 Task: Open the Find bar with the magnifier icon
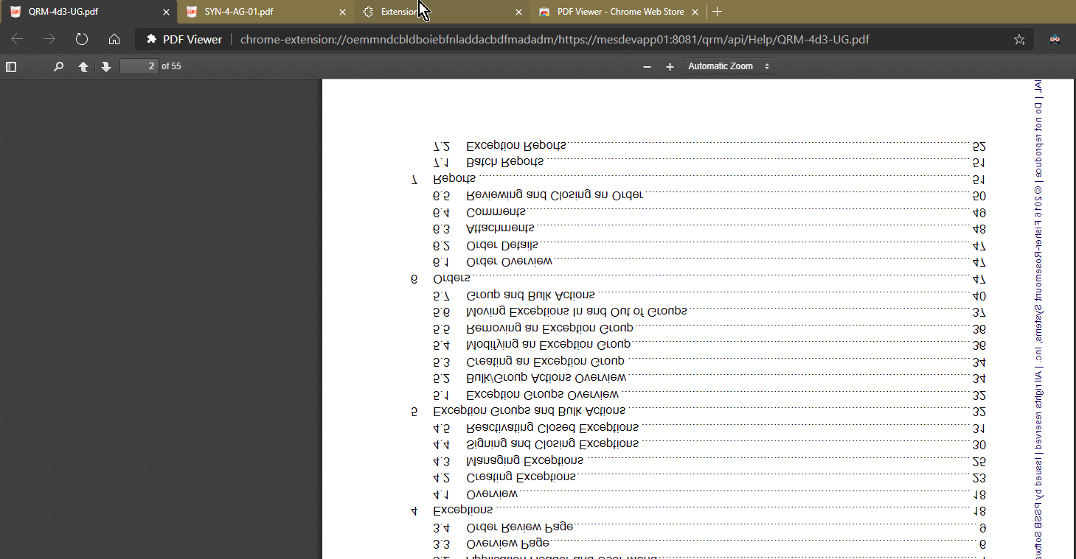pyautogui.click(x=58, y=66)
